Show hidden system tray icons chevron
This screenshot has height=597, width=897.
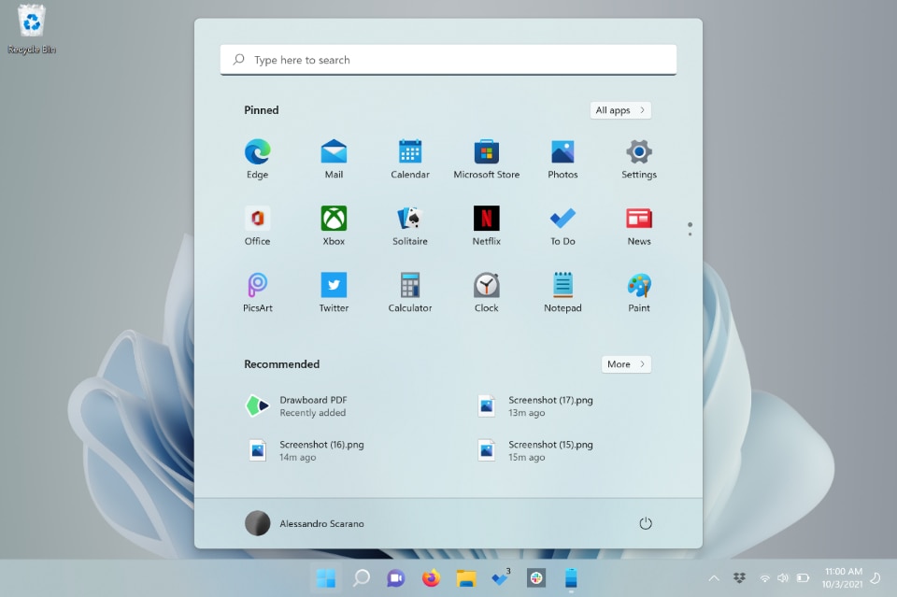[x=714, y=578]
